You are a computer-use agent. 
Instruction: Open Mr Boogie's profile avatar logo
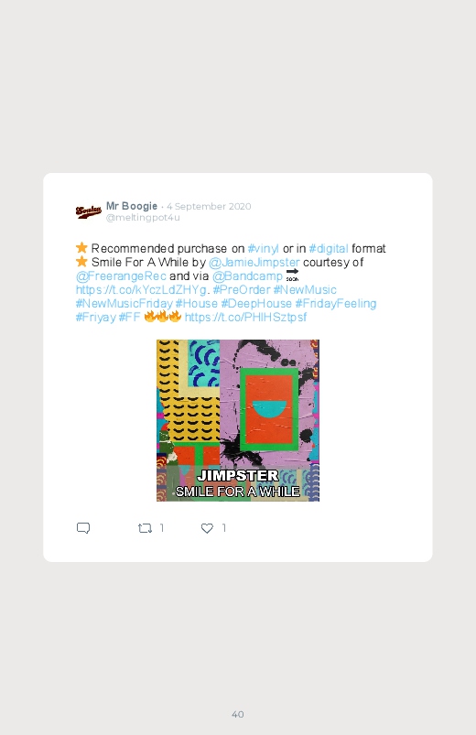(x=88, y=211)
